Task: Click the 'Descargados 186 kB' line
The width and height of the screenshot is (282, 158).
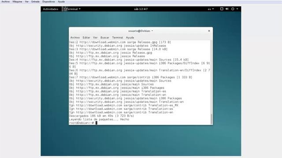Action: pyautogui.click(x=101, y=116)
